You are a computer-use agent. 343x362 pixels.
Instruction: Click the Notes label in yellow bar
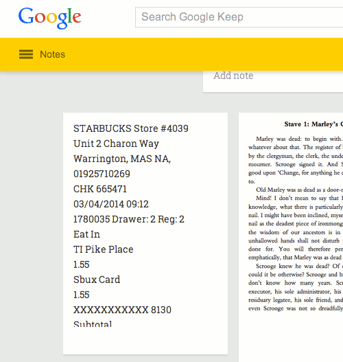coord(53,54)
